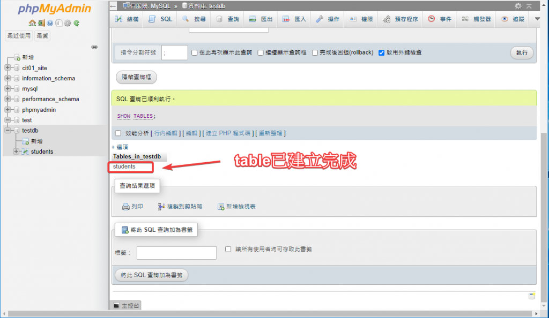Enable the rollback (完成後回退) checkbox
549x318 pixels.
tap(315, 52)
